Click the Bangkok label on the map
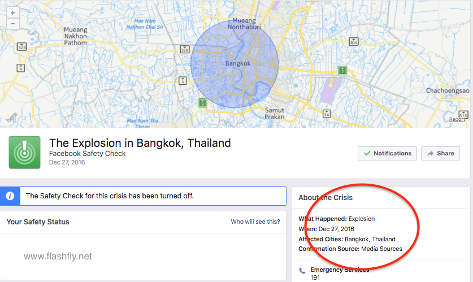 pyautogui.click(x=237, y=64)
